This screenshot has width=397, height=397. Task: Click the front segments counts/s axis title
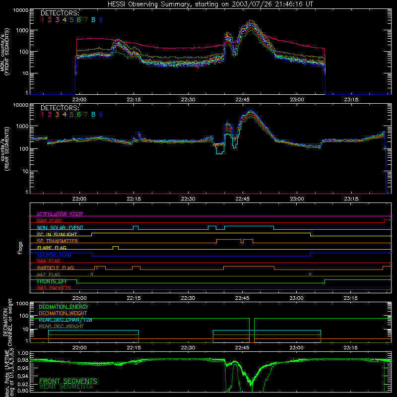pyautogui.click(x=4, y=52)
